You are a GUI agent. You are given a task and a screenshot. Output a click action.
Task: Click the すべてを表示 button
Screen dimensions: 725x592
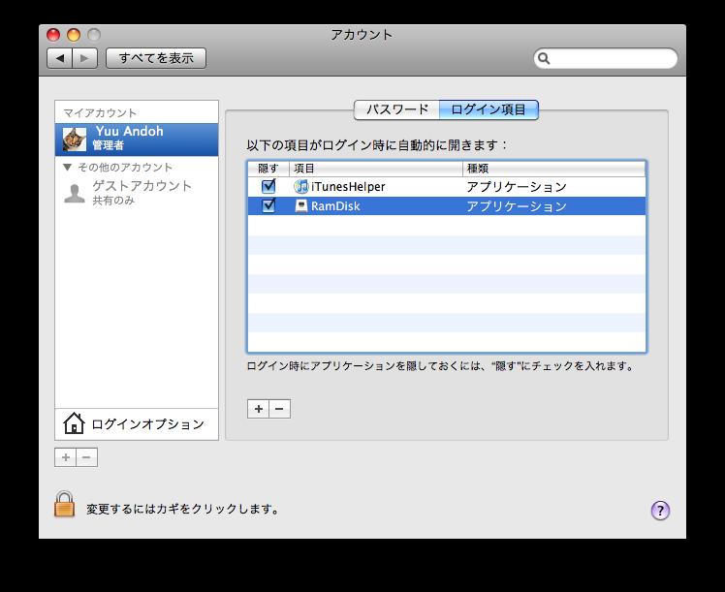coord(156,58)
